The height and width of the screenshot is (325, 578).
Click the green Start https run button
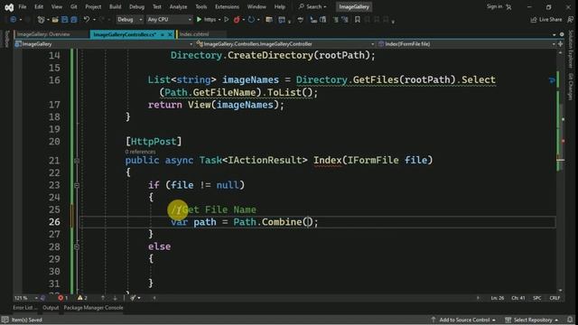(x=206, y=20)
